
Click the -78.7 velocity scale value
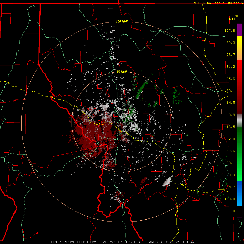[x=230, y=175]
